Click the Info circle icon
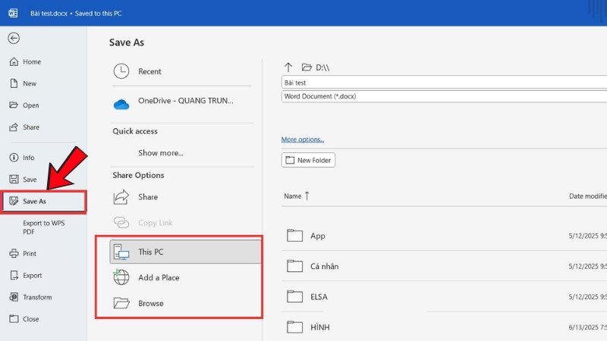 14,158
